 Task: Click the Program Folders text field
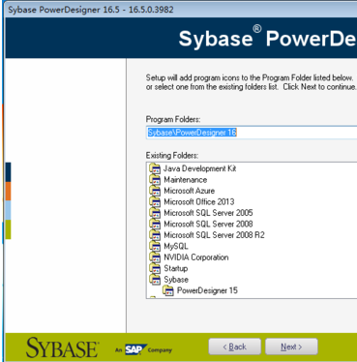click(x=252, y=133)
